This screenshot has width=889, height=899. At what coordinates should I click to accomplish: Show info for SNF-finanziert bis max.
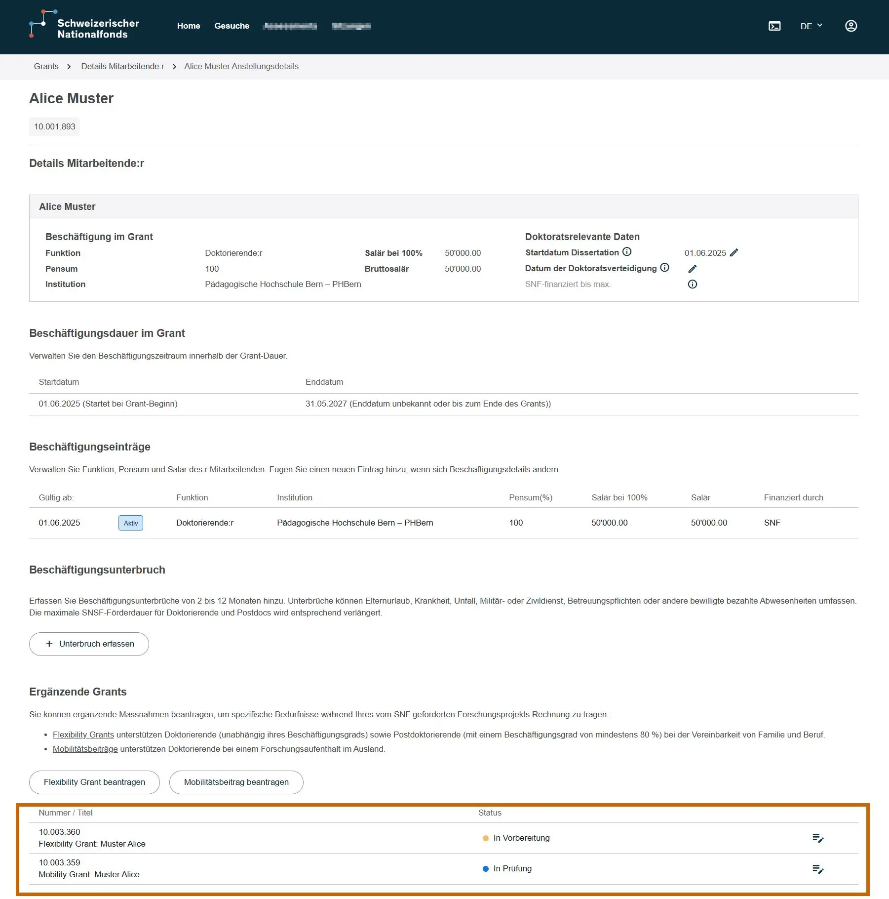click(693, 285)
